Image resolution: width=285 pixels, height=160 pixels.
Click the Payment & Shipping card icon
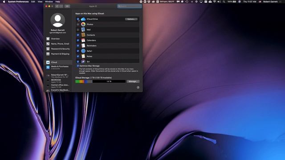click(48, 54)
